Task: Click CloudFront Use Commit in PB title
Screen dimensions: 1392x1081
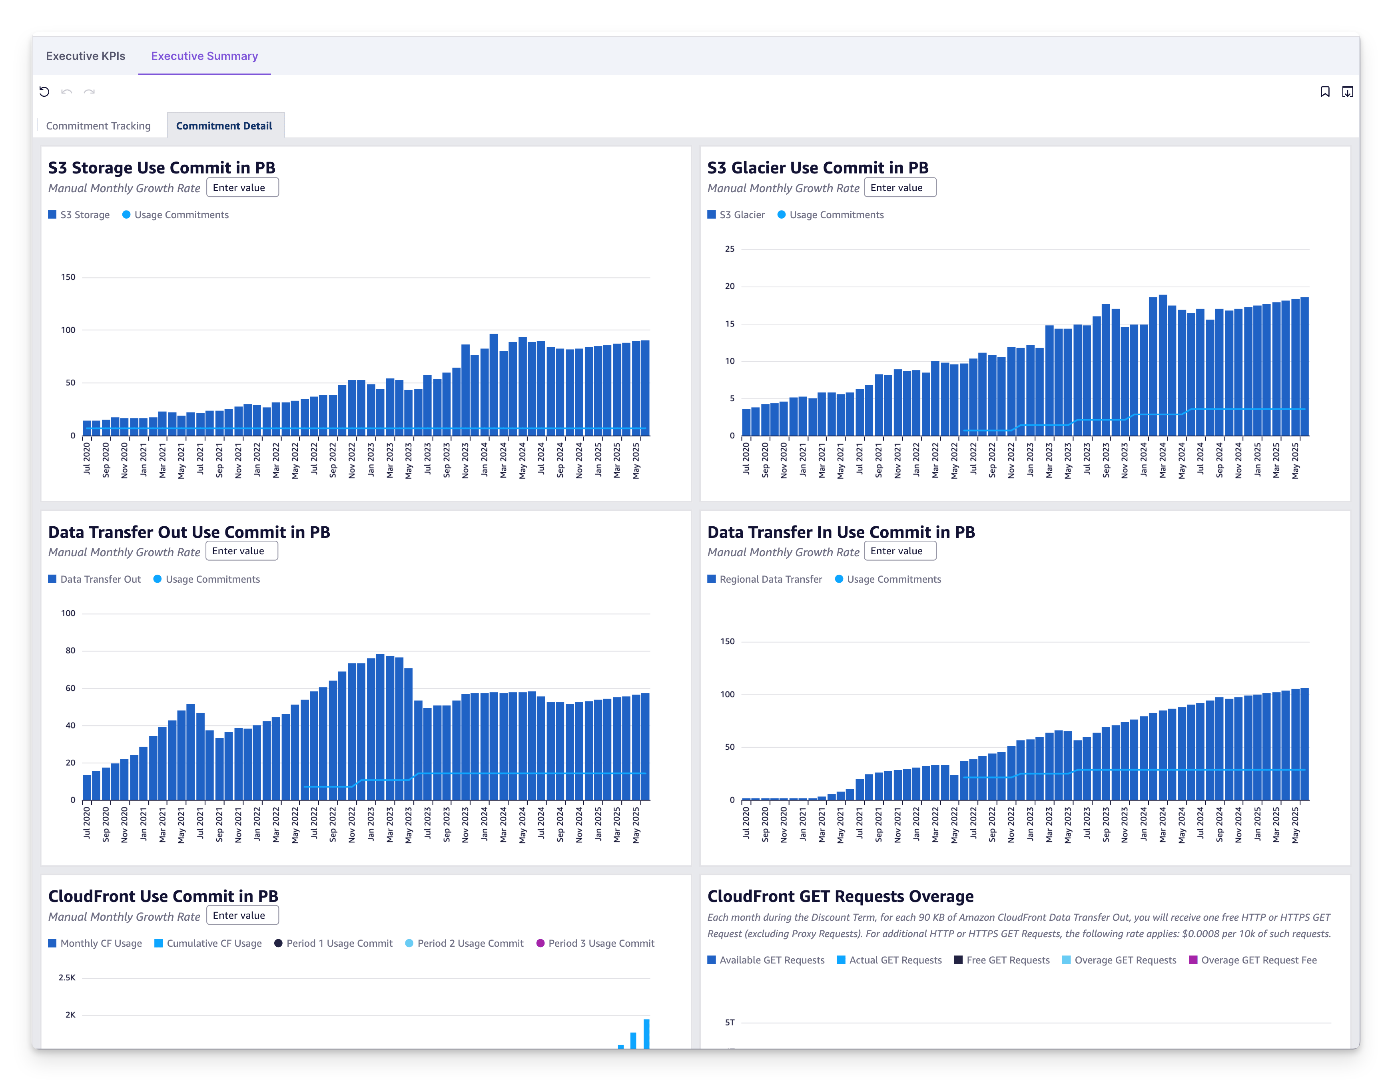Action: coord(163,896)
